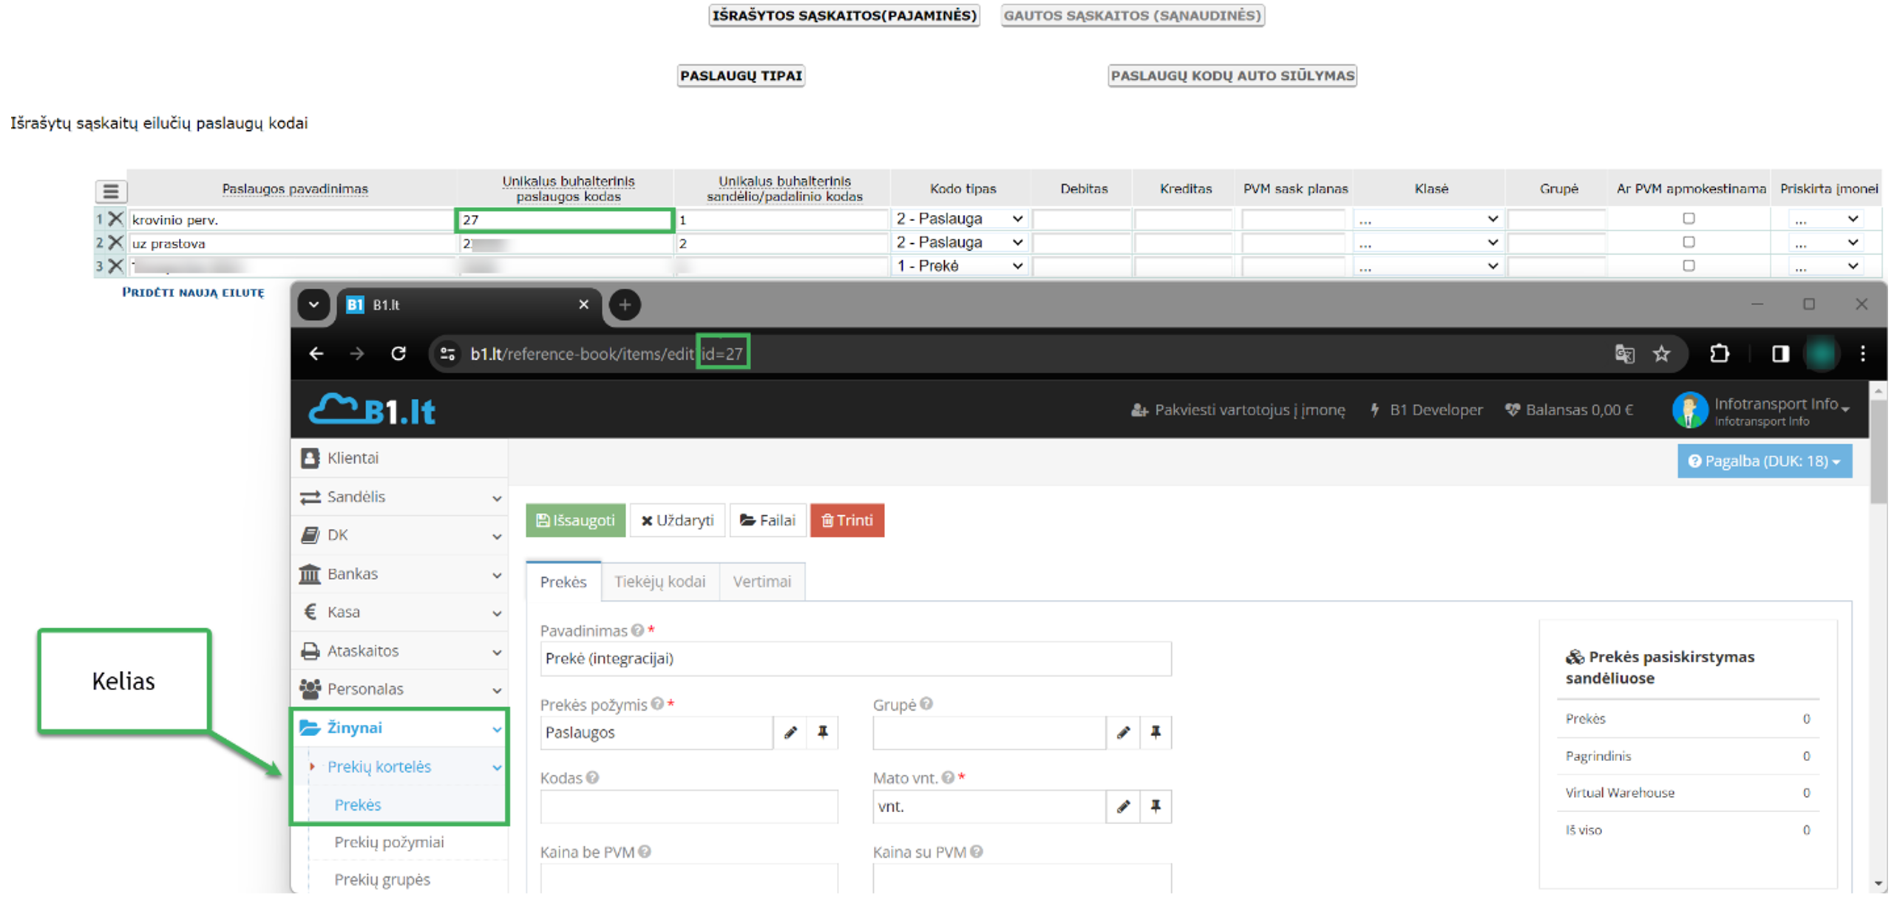The image size is (1900, 903).
Task: Open site information icon in address bar
Action: [448, 355]
